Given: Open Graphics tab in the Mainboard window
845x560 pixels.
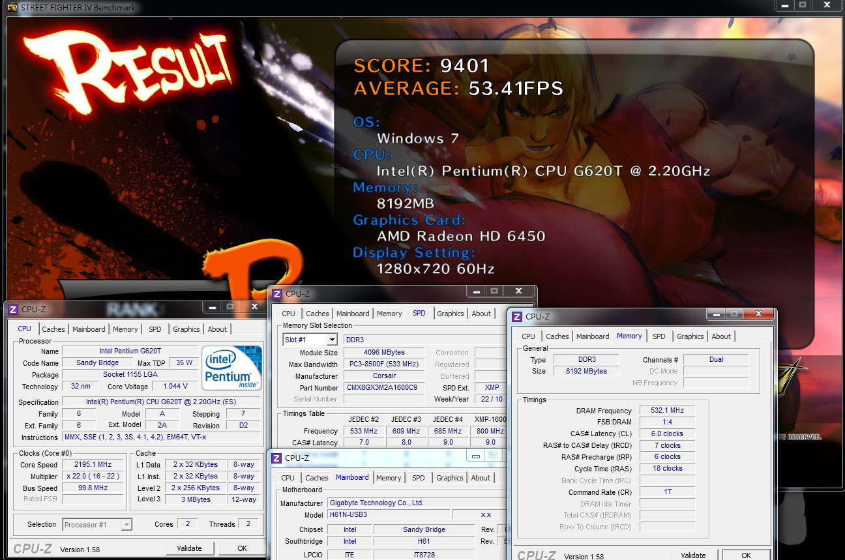Looking at the screenshot, I should click(x=450, y=478).
